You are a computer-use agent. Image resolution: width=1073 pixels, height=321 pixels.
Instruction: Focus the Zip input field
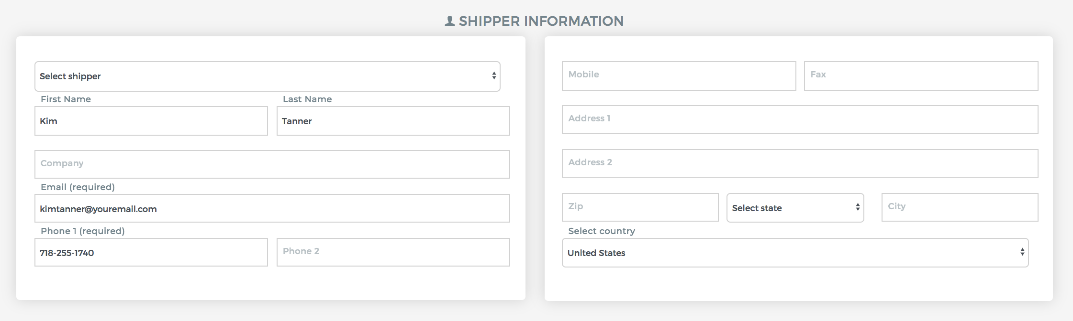point(640,207)
